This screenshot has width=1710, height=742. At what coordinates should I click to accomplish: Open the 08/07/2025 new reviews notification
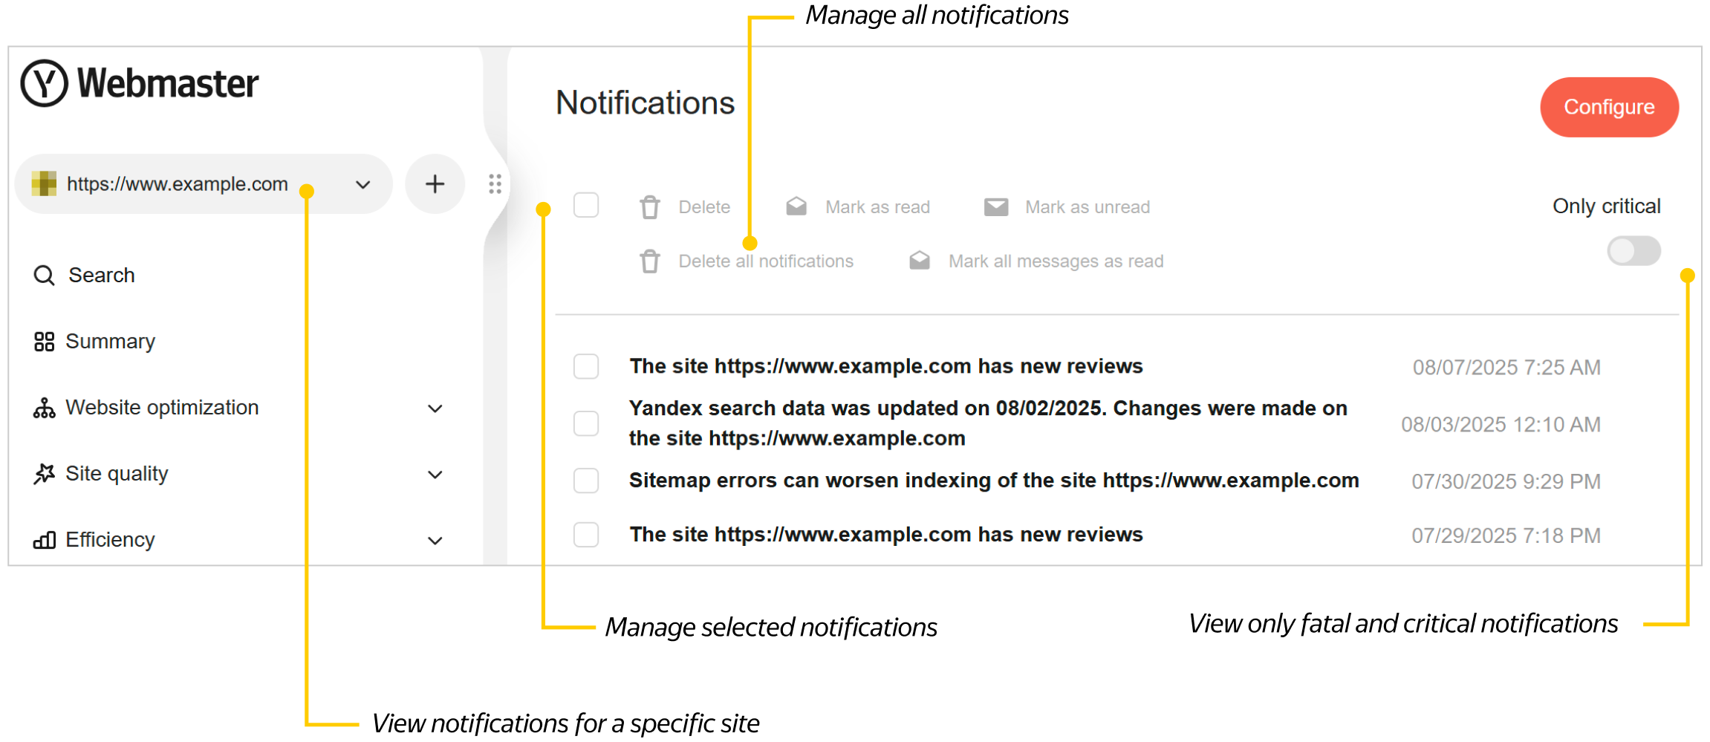tap(885, 366)
